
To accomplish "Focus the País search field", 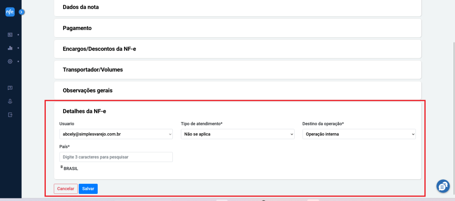I will [116, 157].
